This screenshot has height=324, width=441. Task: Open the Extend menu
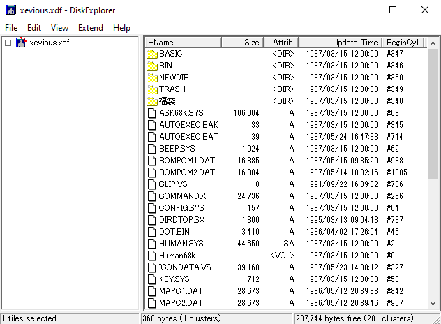click(x=91, y=28)
